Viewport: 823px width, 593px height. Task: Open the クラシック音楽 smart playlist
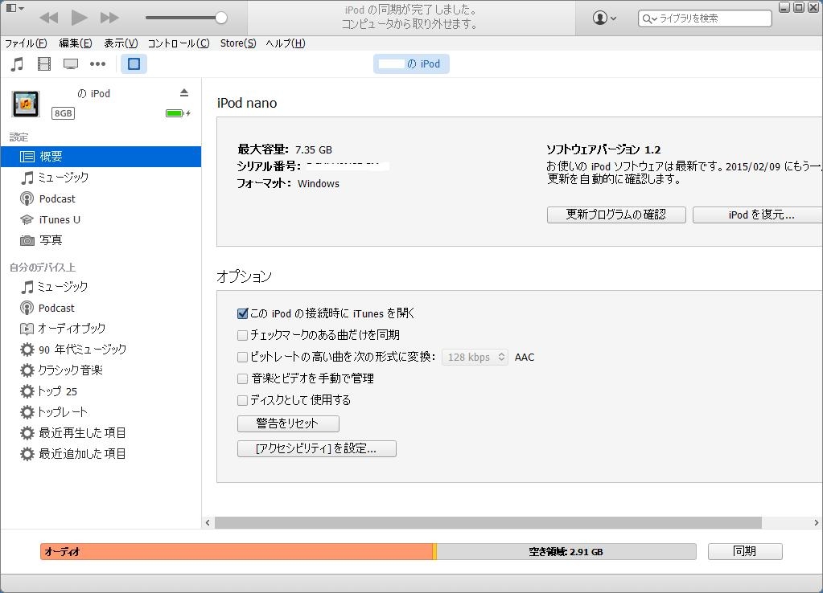click(101, 370)
